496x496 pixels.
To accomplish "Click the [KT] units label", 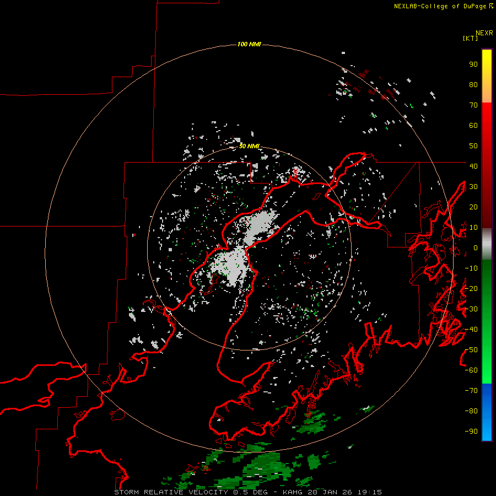I will [470, 38].
